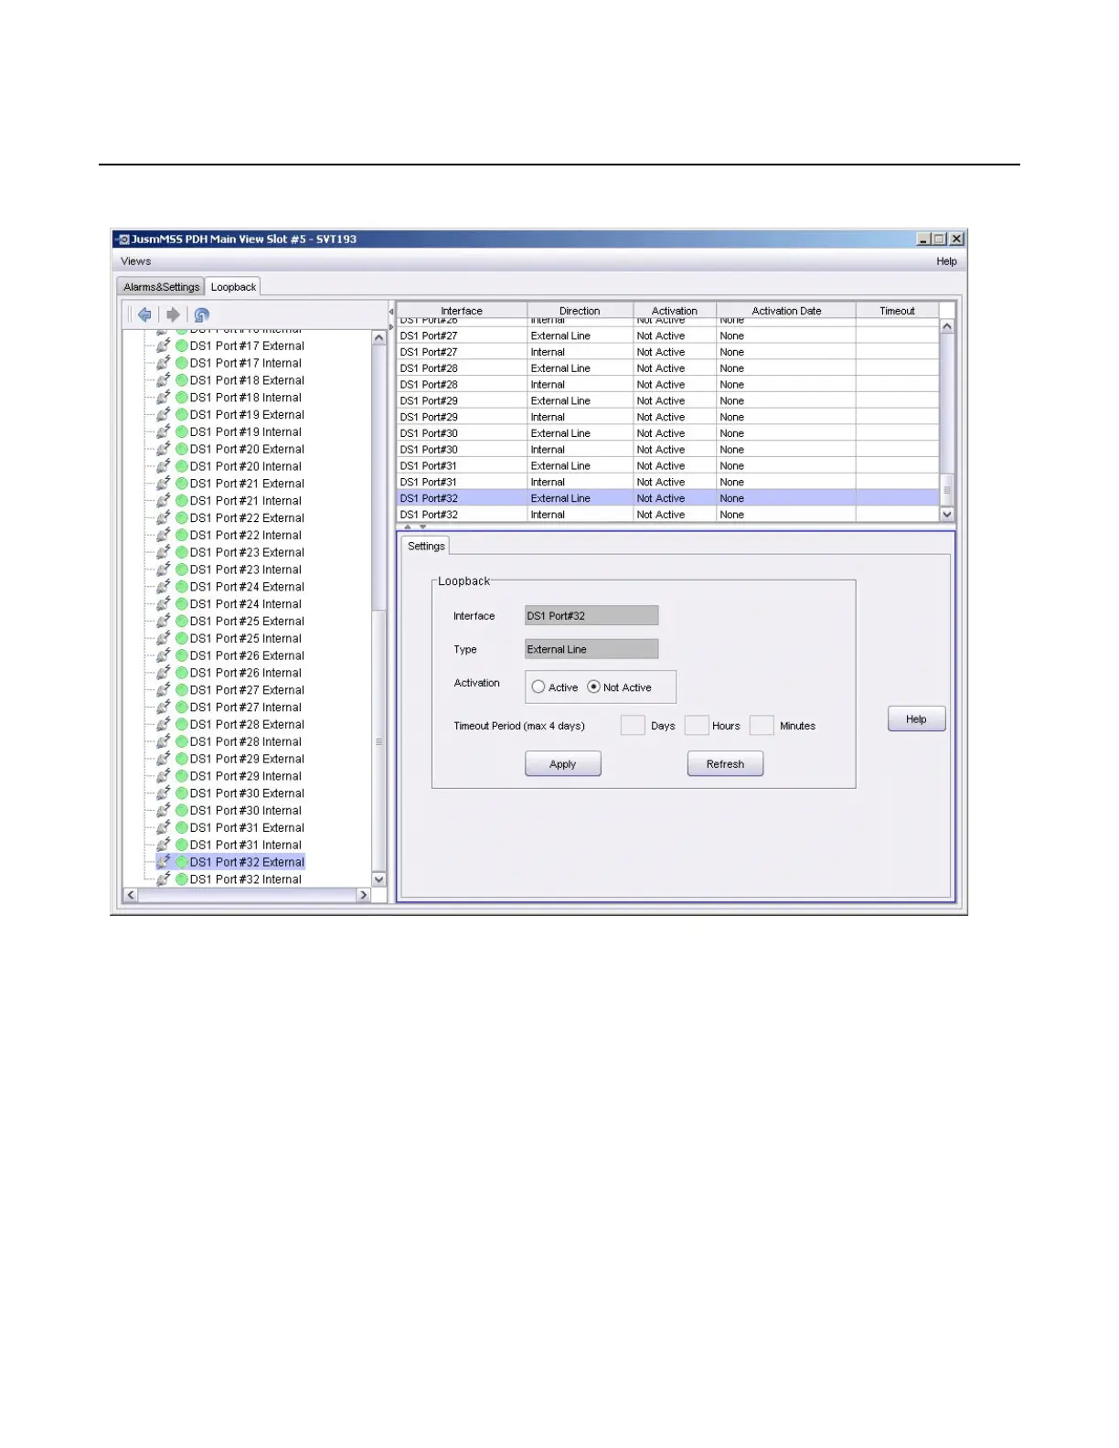Collapse split pane with small left arrow
Viewport: 1119px width, 1448px height.
coord(391,312)
